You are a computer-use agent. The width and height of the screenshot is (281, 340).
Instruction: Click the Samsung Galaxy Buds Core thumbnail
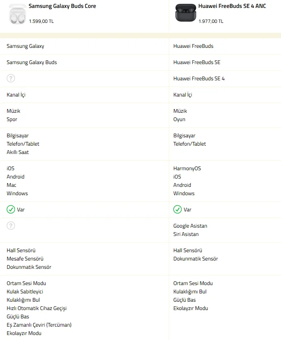[x=17, y=14]
